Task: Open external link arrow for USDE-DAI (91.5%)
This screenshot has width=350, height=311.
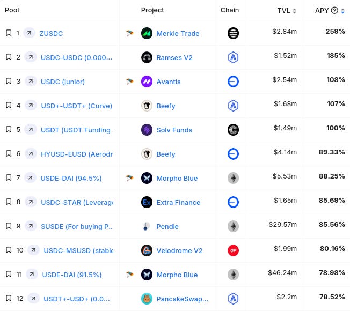Action: coord(32,274)
